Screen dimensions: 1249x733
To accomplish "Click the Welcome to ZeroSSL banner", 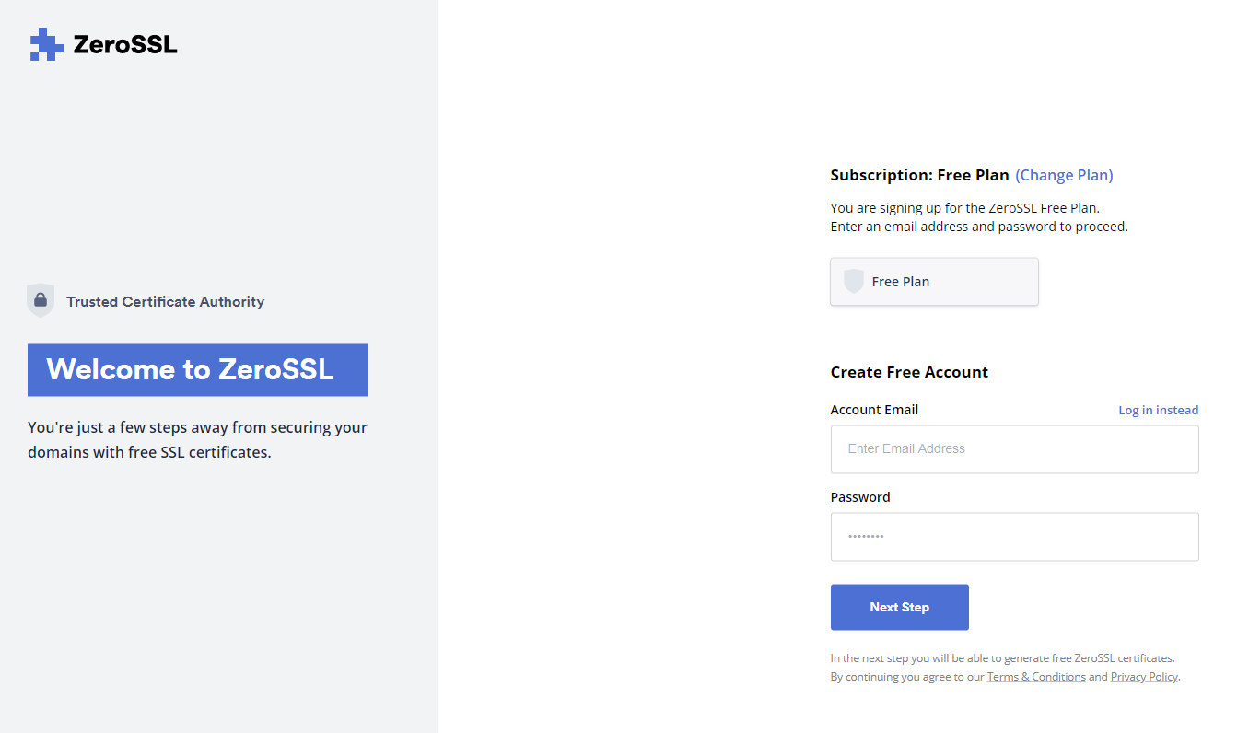I will click(x=198, y=370).
